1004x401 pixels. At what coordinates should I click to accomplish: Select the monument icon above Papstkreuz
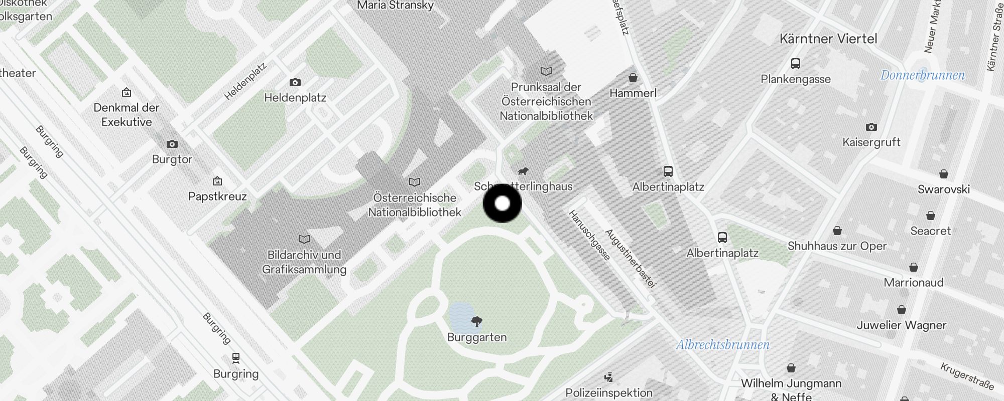pos(217,180)
